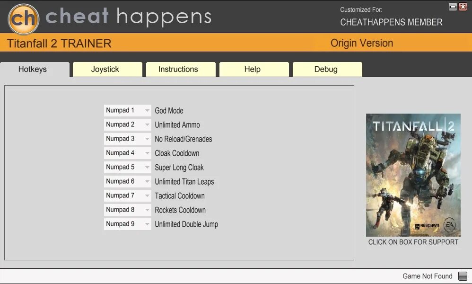The height and width of the screenshot is (284, 472).
Task: Open the Joystick tab
Action: pos(107,70)
